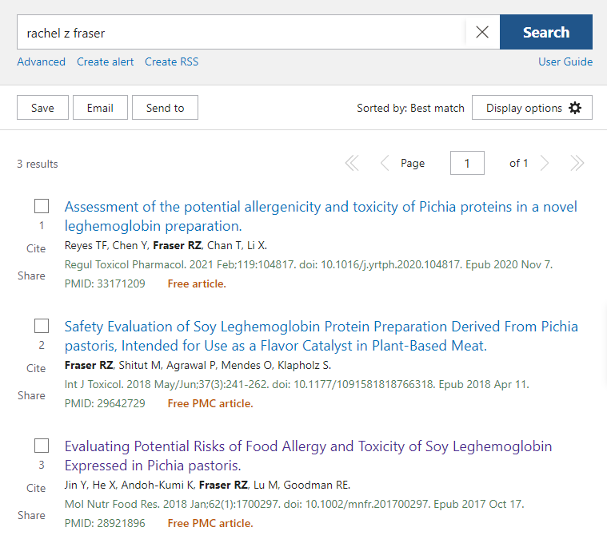The image size is (607, 547).
Task: Open the User Guide link
Action: (565, 61)
